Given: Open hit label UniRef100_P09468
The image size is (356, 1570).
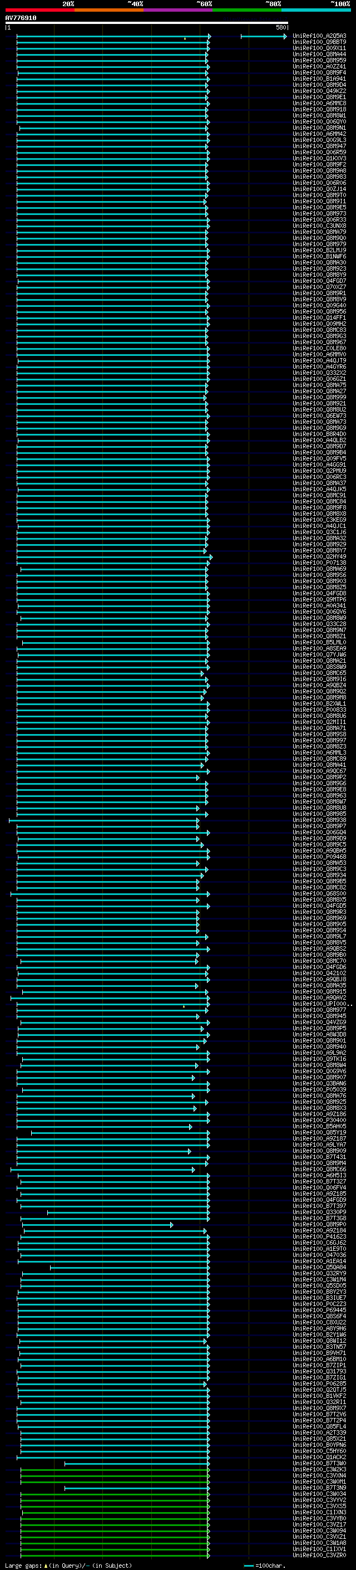Looking at the screenshot, I should click(319, 857).
